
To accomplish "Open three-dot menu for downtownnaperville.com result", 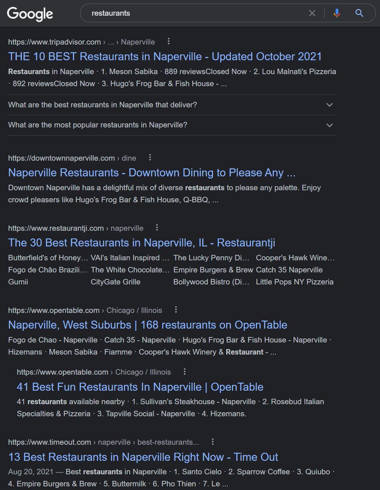I will (x=150, y=158).
